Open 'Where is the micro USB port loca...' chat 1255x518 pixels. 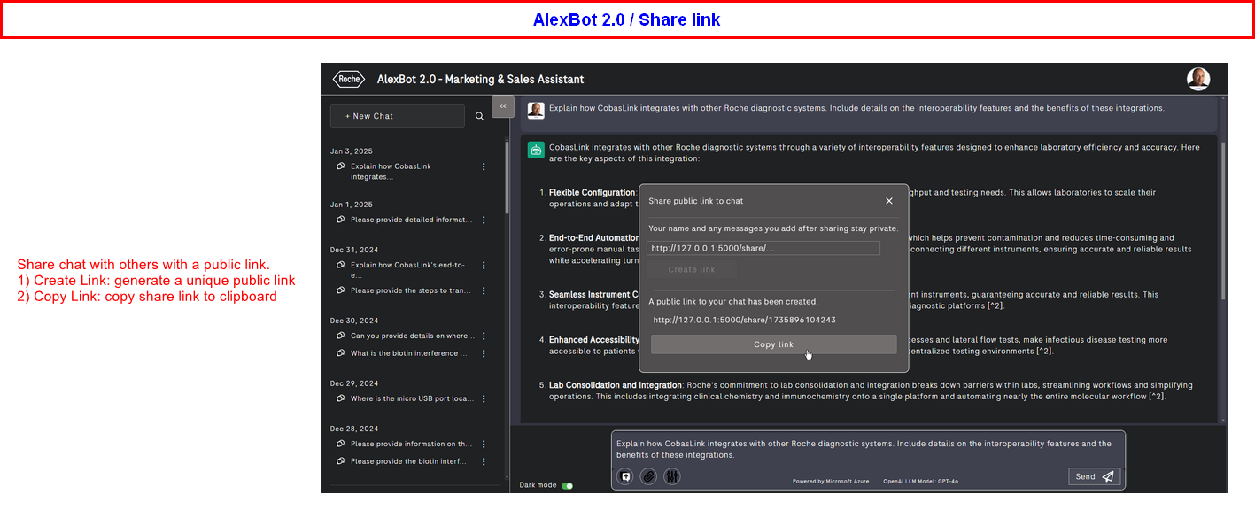[x=412, y=398]
